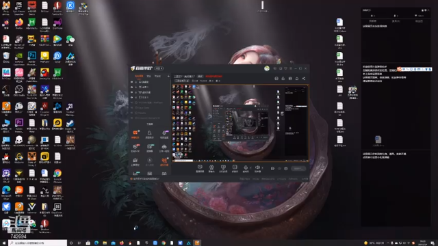438x246 pixels.
Task: Click the Windows Start button
Action: tap(4, 243)
